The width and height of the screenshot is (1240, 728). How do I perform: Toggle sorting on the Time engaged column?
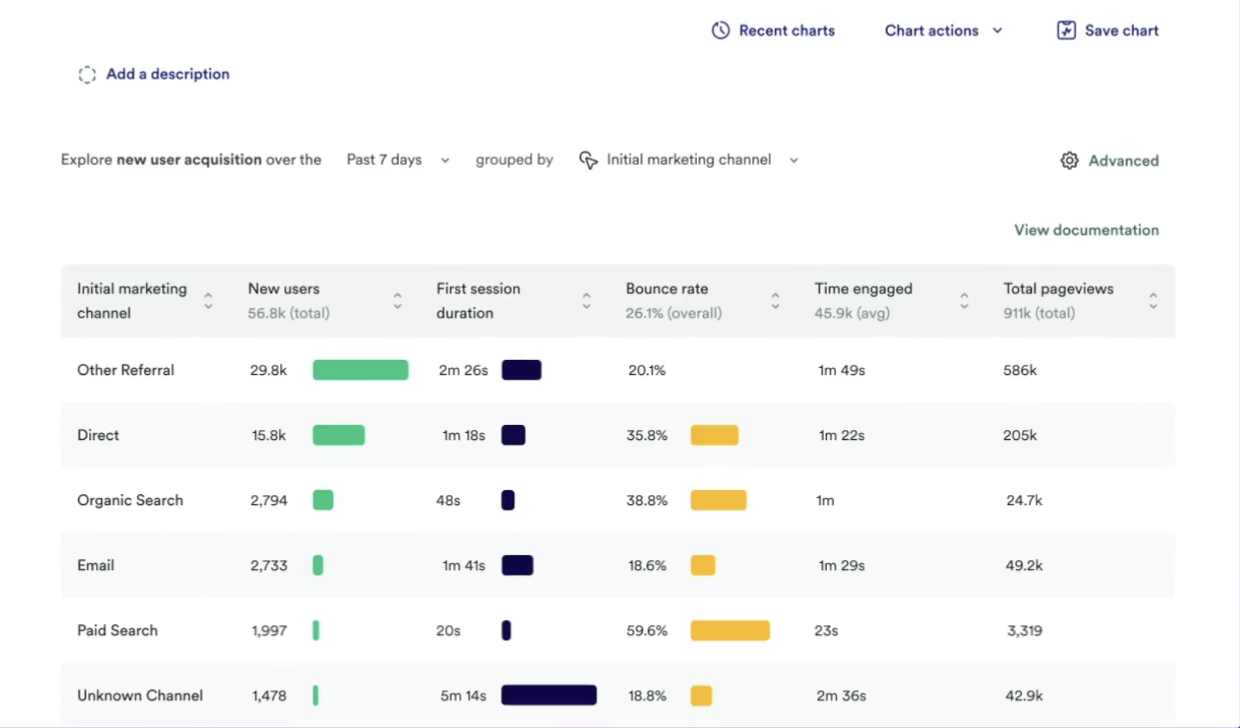click(964, 300)
